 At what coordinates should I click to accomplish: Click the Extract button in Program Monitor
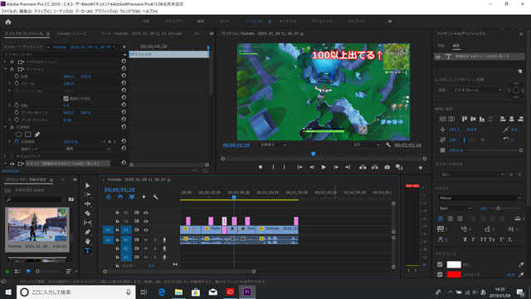374,167
